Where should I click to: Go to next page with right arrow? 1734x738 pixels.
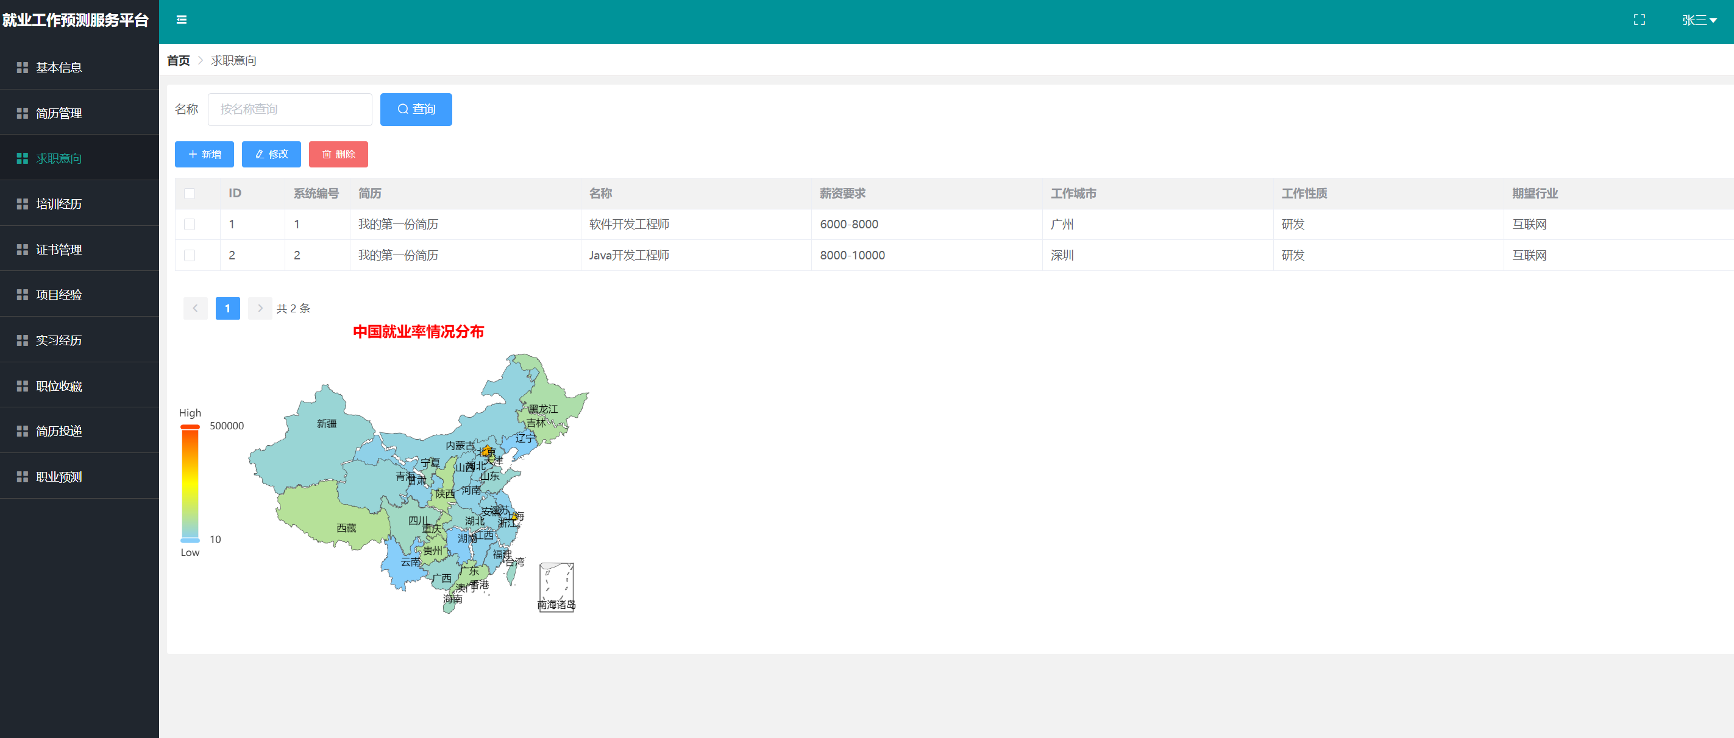click(x=260, y=308)
